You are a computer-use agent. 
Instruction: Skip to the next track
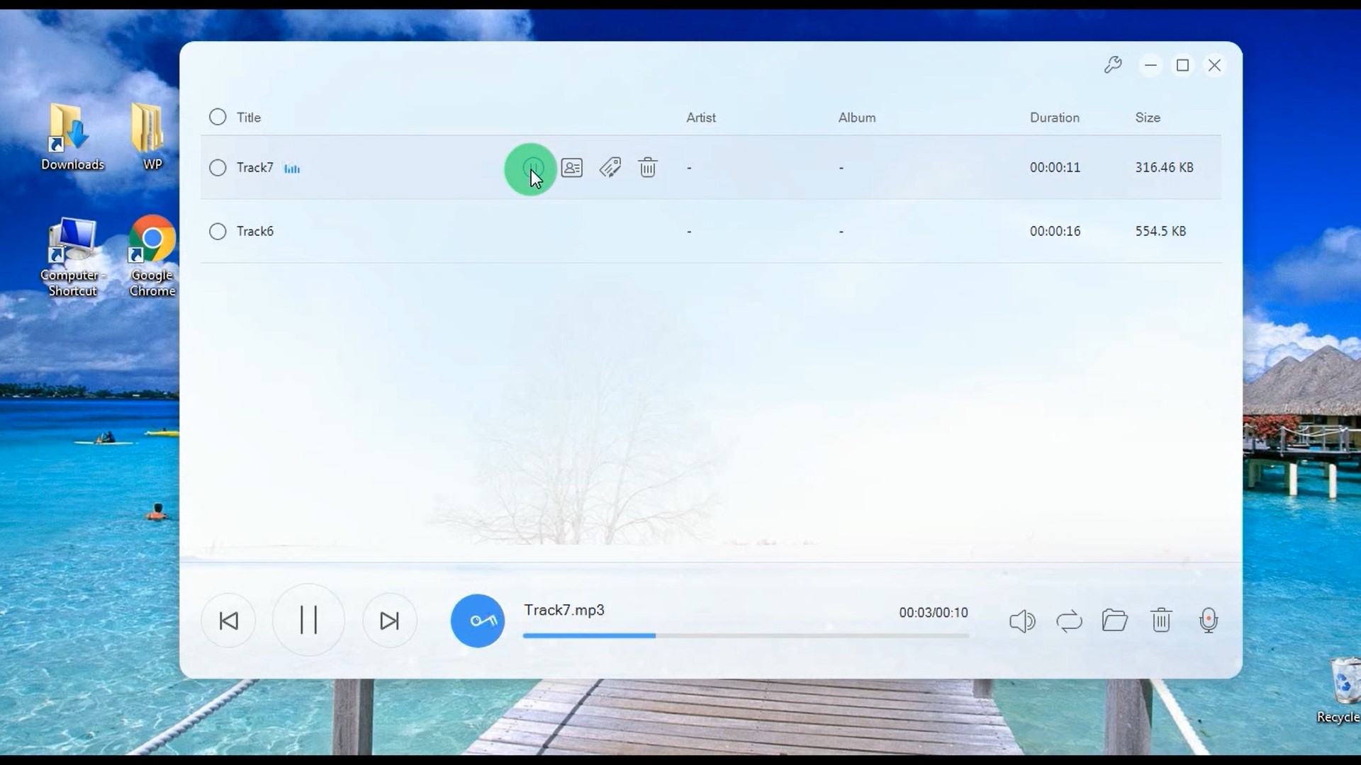point(389,621)
